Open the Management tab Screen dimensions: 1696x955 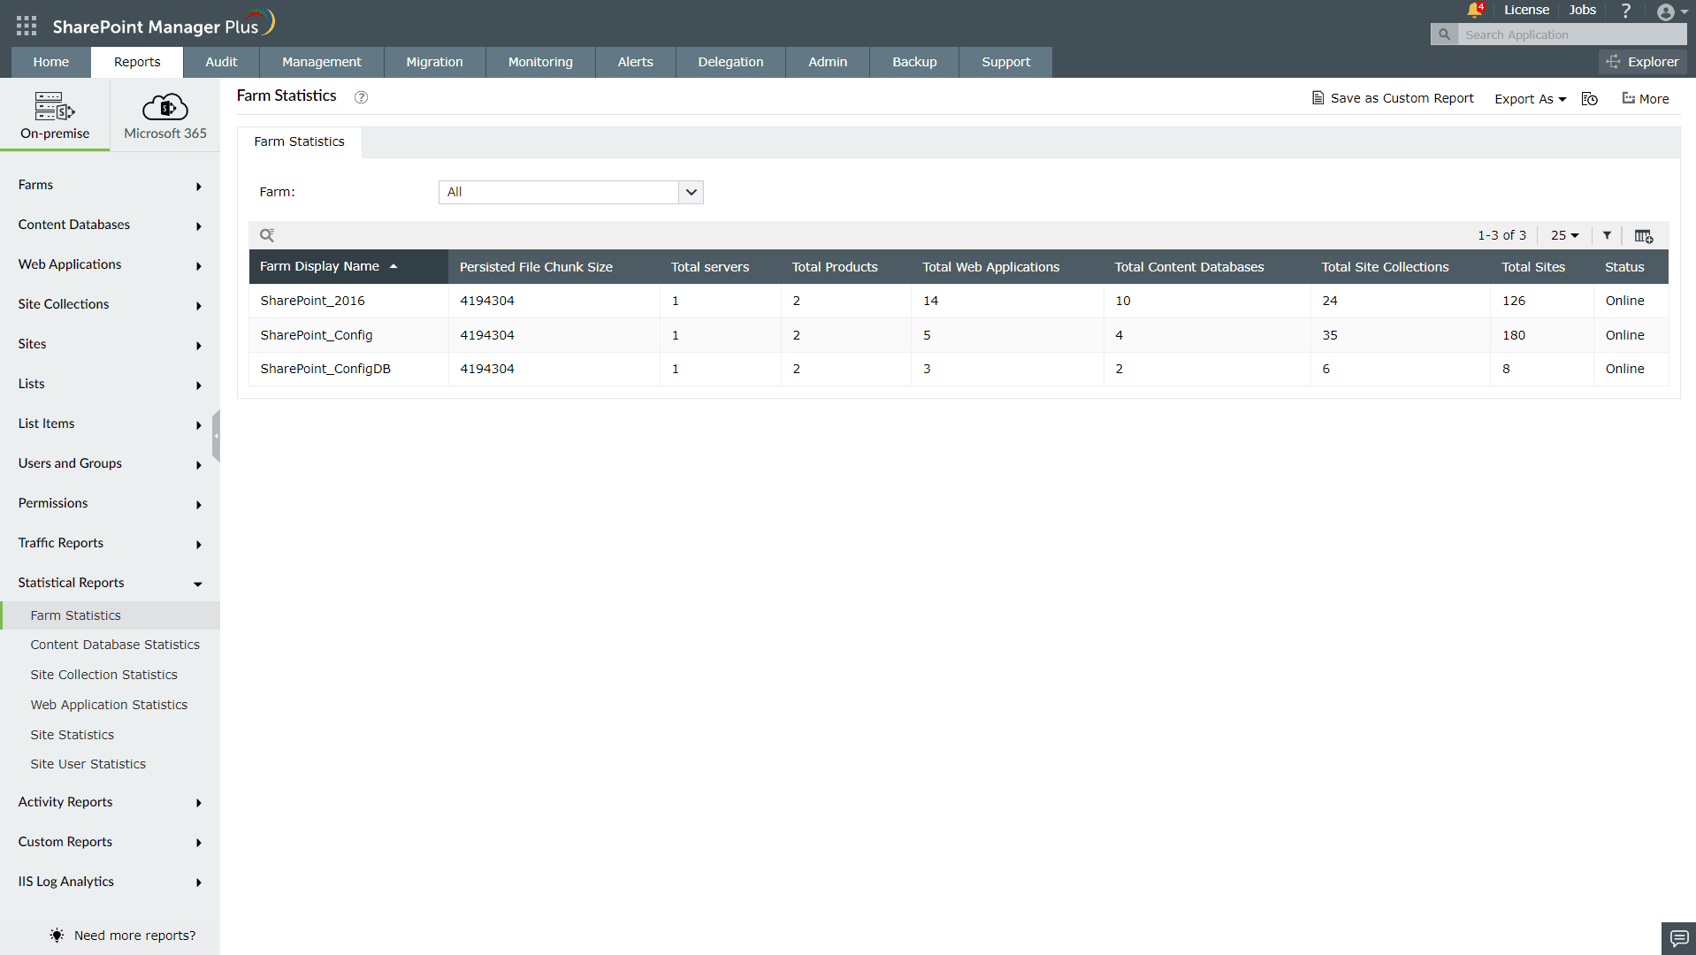click(x=322, y=62)
